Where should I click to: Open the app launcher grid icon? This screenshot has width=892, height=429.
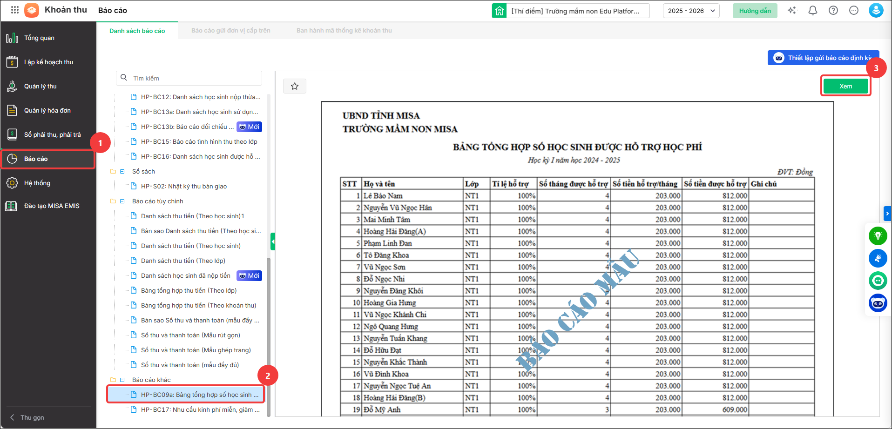click(x=15, y=10)
